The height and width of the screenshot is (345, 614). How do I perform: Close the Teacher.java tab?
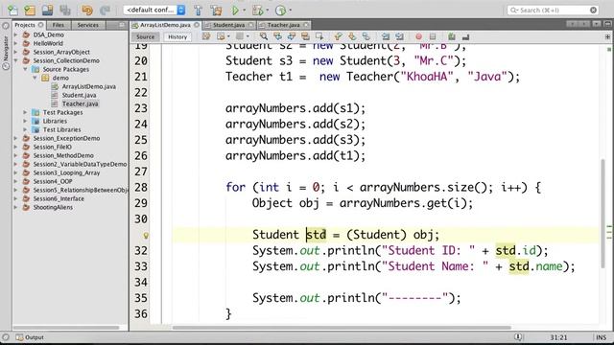pos(306,25)
